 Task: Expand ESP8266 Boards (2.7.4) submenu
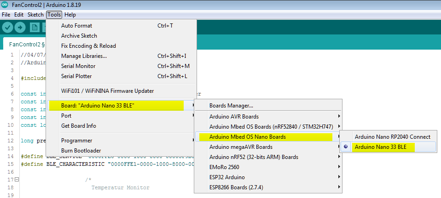click(x=268, y=187)
